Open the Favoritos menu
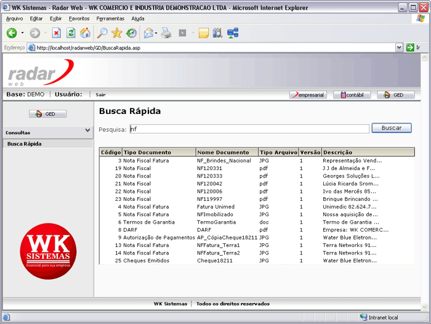The height and width of the screenshot is (324, 431). (x=79, y=18)
